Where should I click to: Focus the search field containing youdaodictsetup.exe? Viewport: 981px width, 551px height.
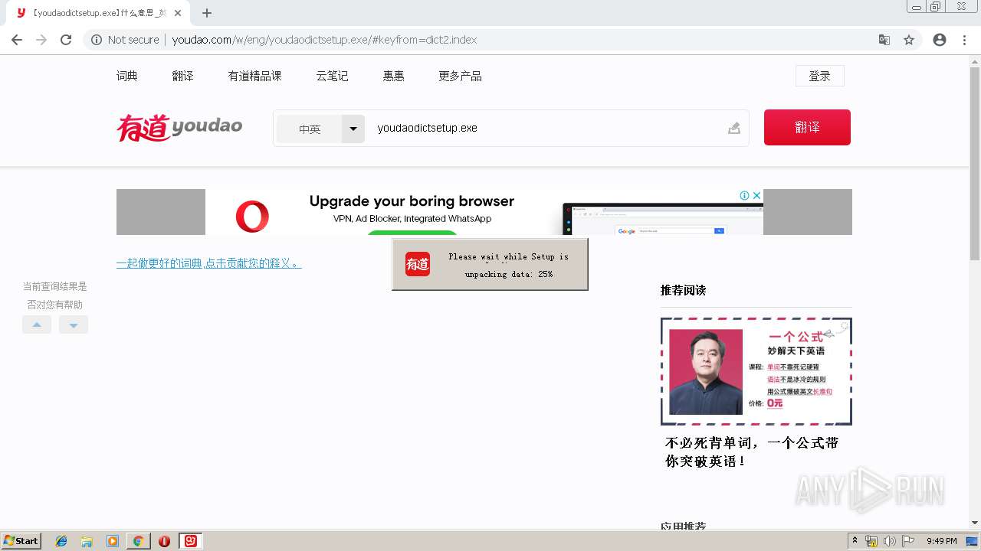[x=544, y=128]
